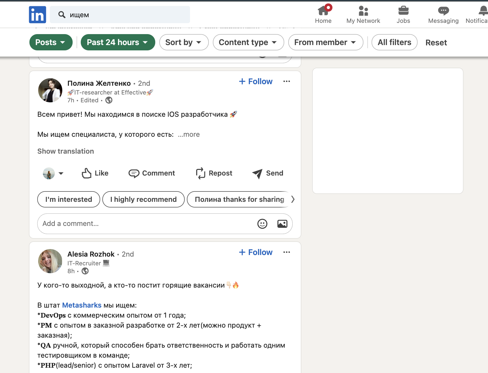Open the Home feed with notification badge
488x373 pixels.
coord(323,14)
